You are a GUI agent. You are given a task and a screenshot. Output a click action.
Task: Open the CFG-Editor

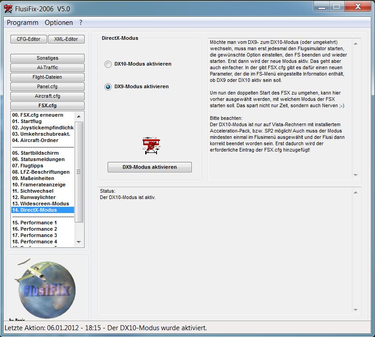(28, 39)
